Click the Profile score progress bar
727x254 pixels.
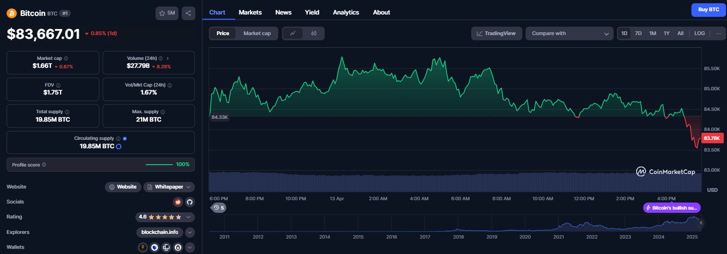tap(159, 165)
